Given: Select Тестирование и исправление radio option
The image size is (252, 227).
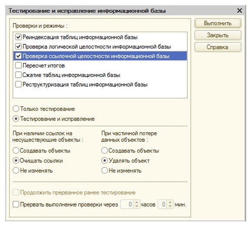Looking at the screenshot, I should (x=16, y=119).
